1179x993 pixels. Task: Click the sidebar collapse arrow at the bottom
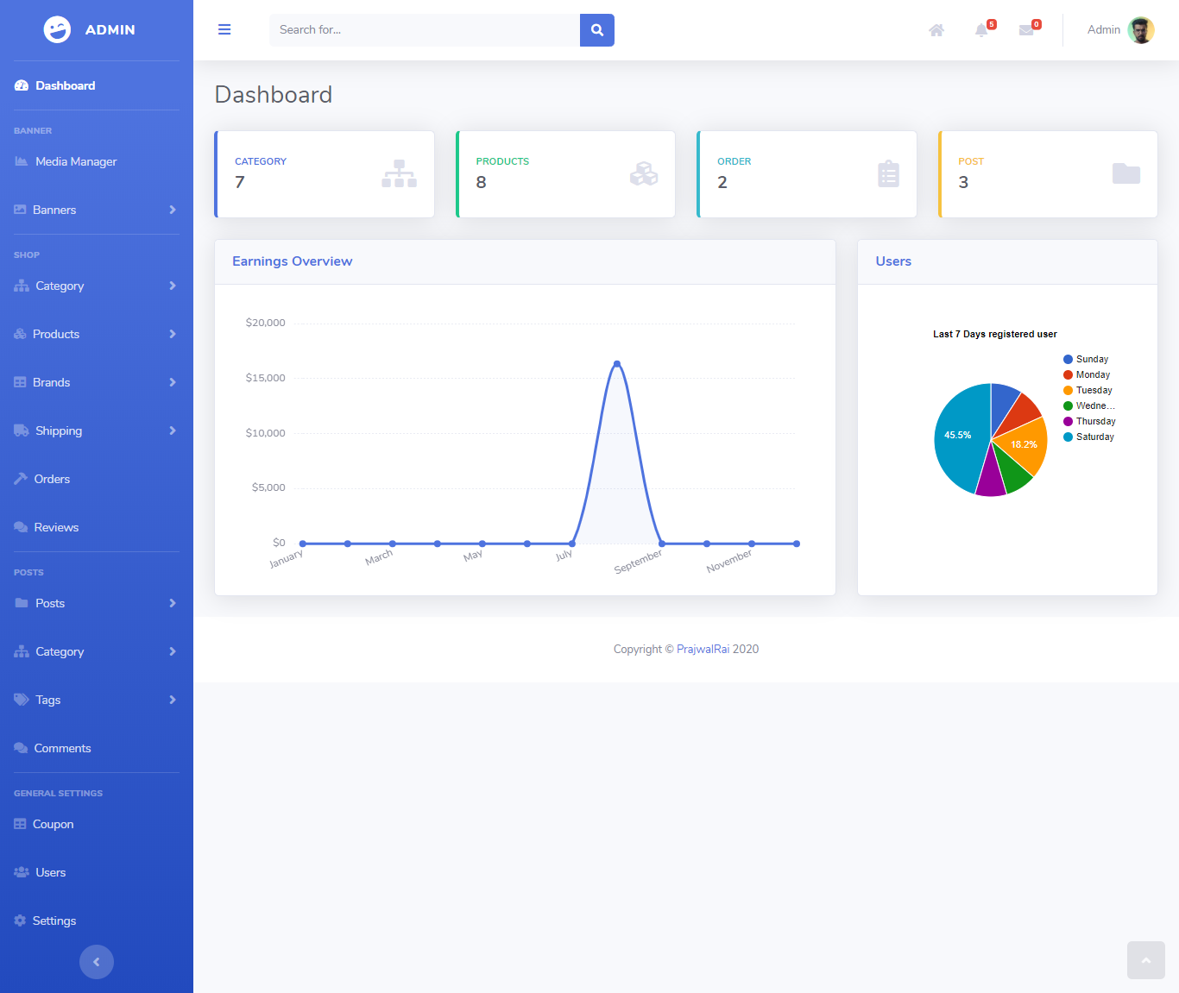96,962
